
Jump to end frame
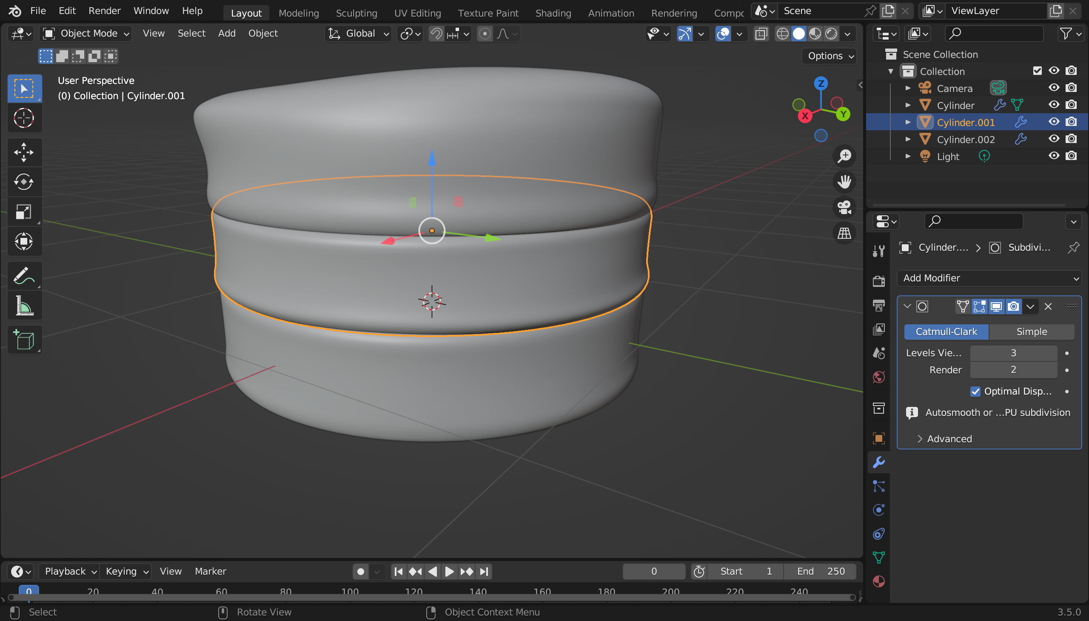[484, 572]
